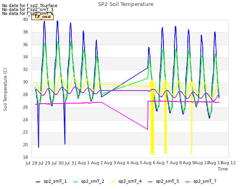Click the 'No data for f_sp2_Tsurface' message
Screen dimensions: 252x189
click(x=30, y=6)
